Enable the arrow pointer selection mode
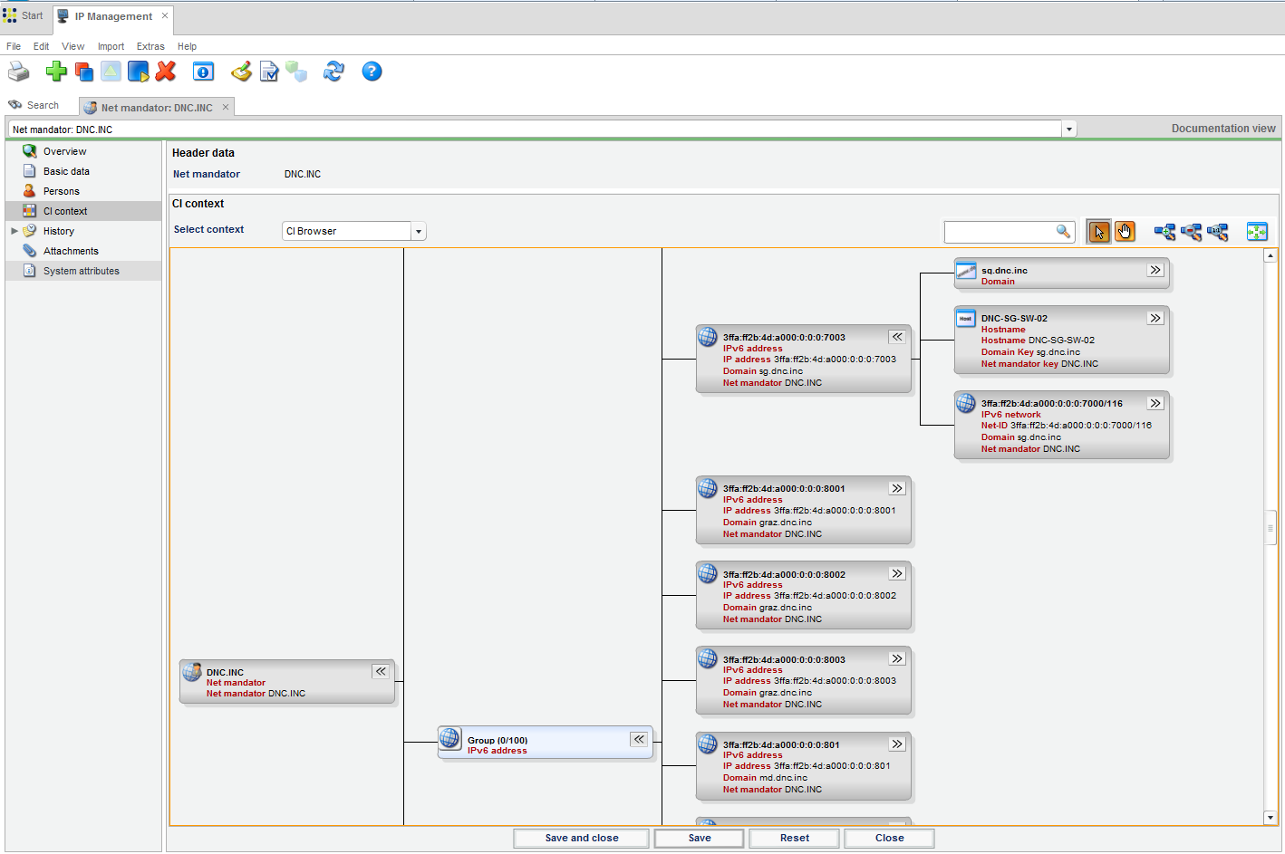 click(x=1098, y=232)
